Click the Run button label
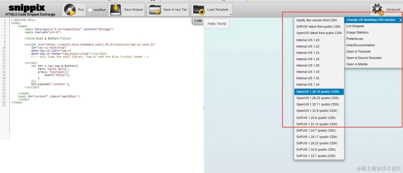 coord(81,10)
